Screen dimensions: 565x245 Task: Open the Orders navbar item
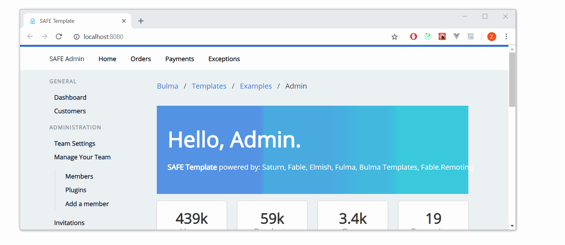[141, 59]
